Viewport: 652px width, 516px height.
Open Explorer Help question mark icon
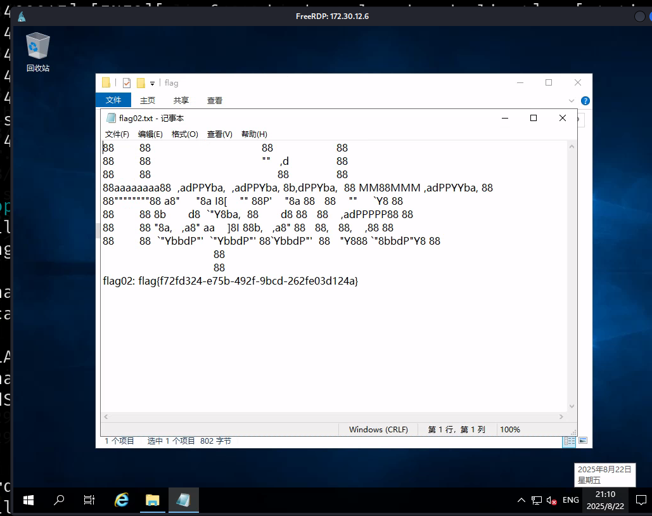[x=585, y=101]
